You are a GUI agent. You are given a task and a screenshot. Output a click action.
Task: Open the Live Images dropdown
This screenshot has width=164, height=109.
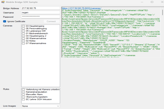coord(40,106)
